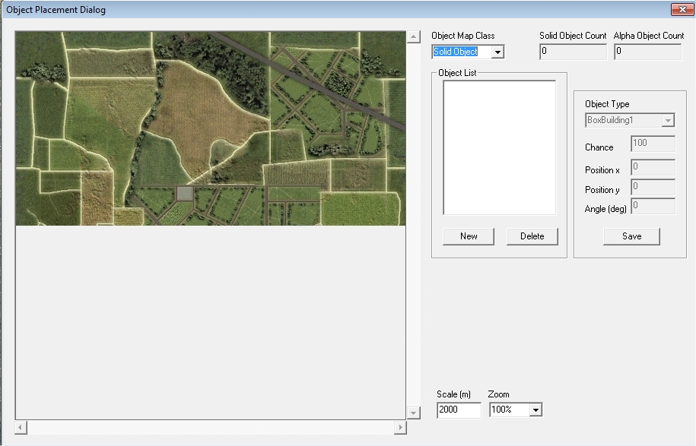Click the Solid Object Count field
This screenshot has width=696, height=446.
click(x=573, y=52)
